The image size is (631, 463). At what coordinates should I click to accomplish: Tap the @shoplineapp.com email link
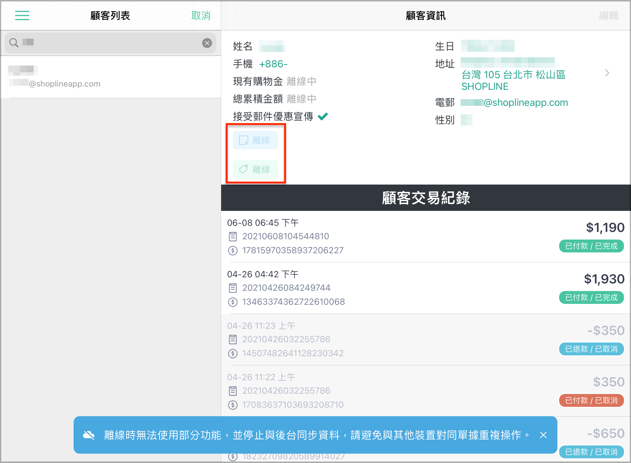click(x=514, y=103)
